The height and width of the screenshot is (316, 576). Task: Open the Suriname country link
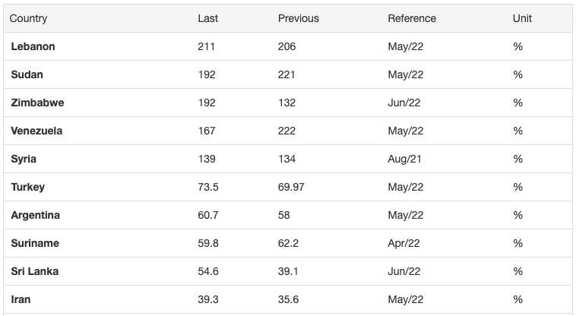click(x=35, y=243)
